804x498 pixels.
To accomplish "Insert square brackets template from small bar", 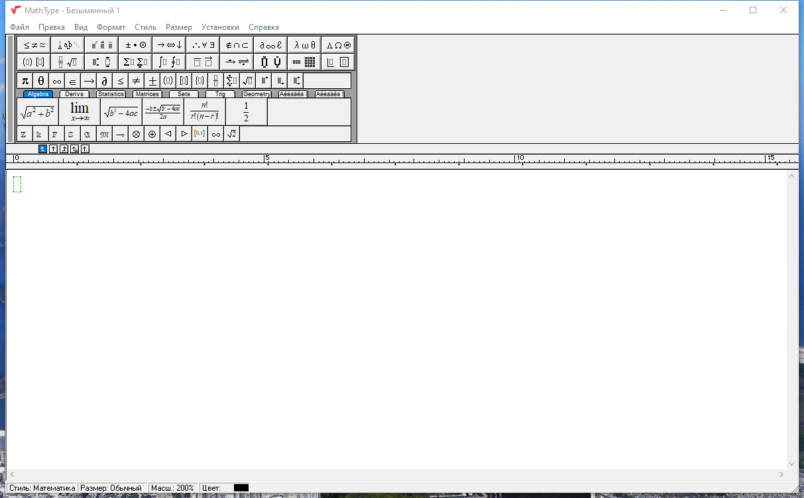I will click(184, 81).
